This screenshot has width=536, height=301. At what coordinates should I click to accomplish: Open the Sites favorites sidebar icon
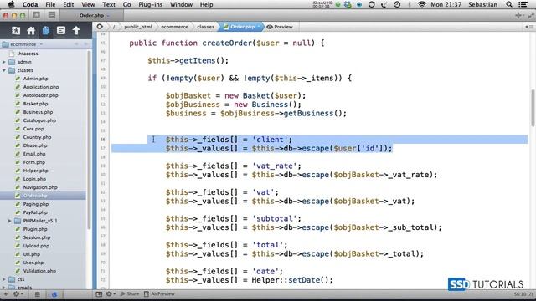pos(16,31)
